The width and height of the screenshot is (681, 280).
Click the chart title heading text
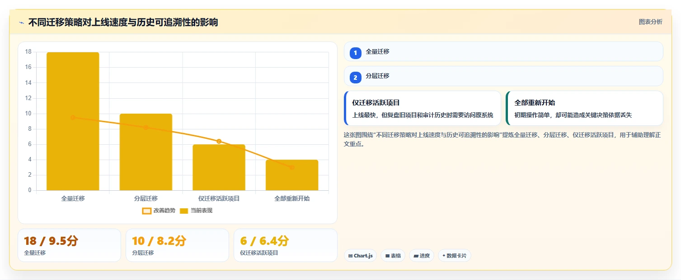[123, 23]
